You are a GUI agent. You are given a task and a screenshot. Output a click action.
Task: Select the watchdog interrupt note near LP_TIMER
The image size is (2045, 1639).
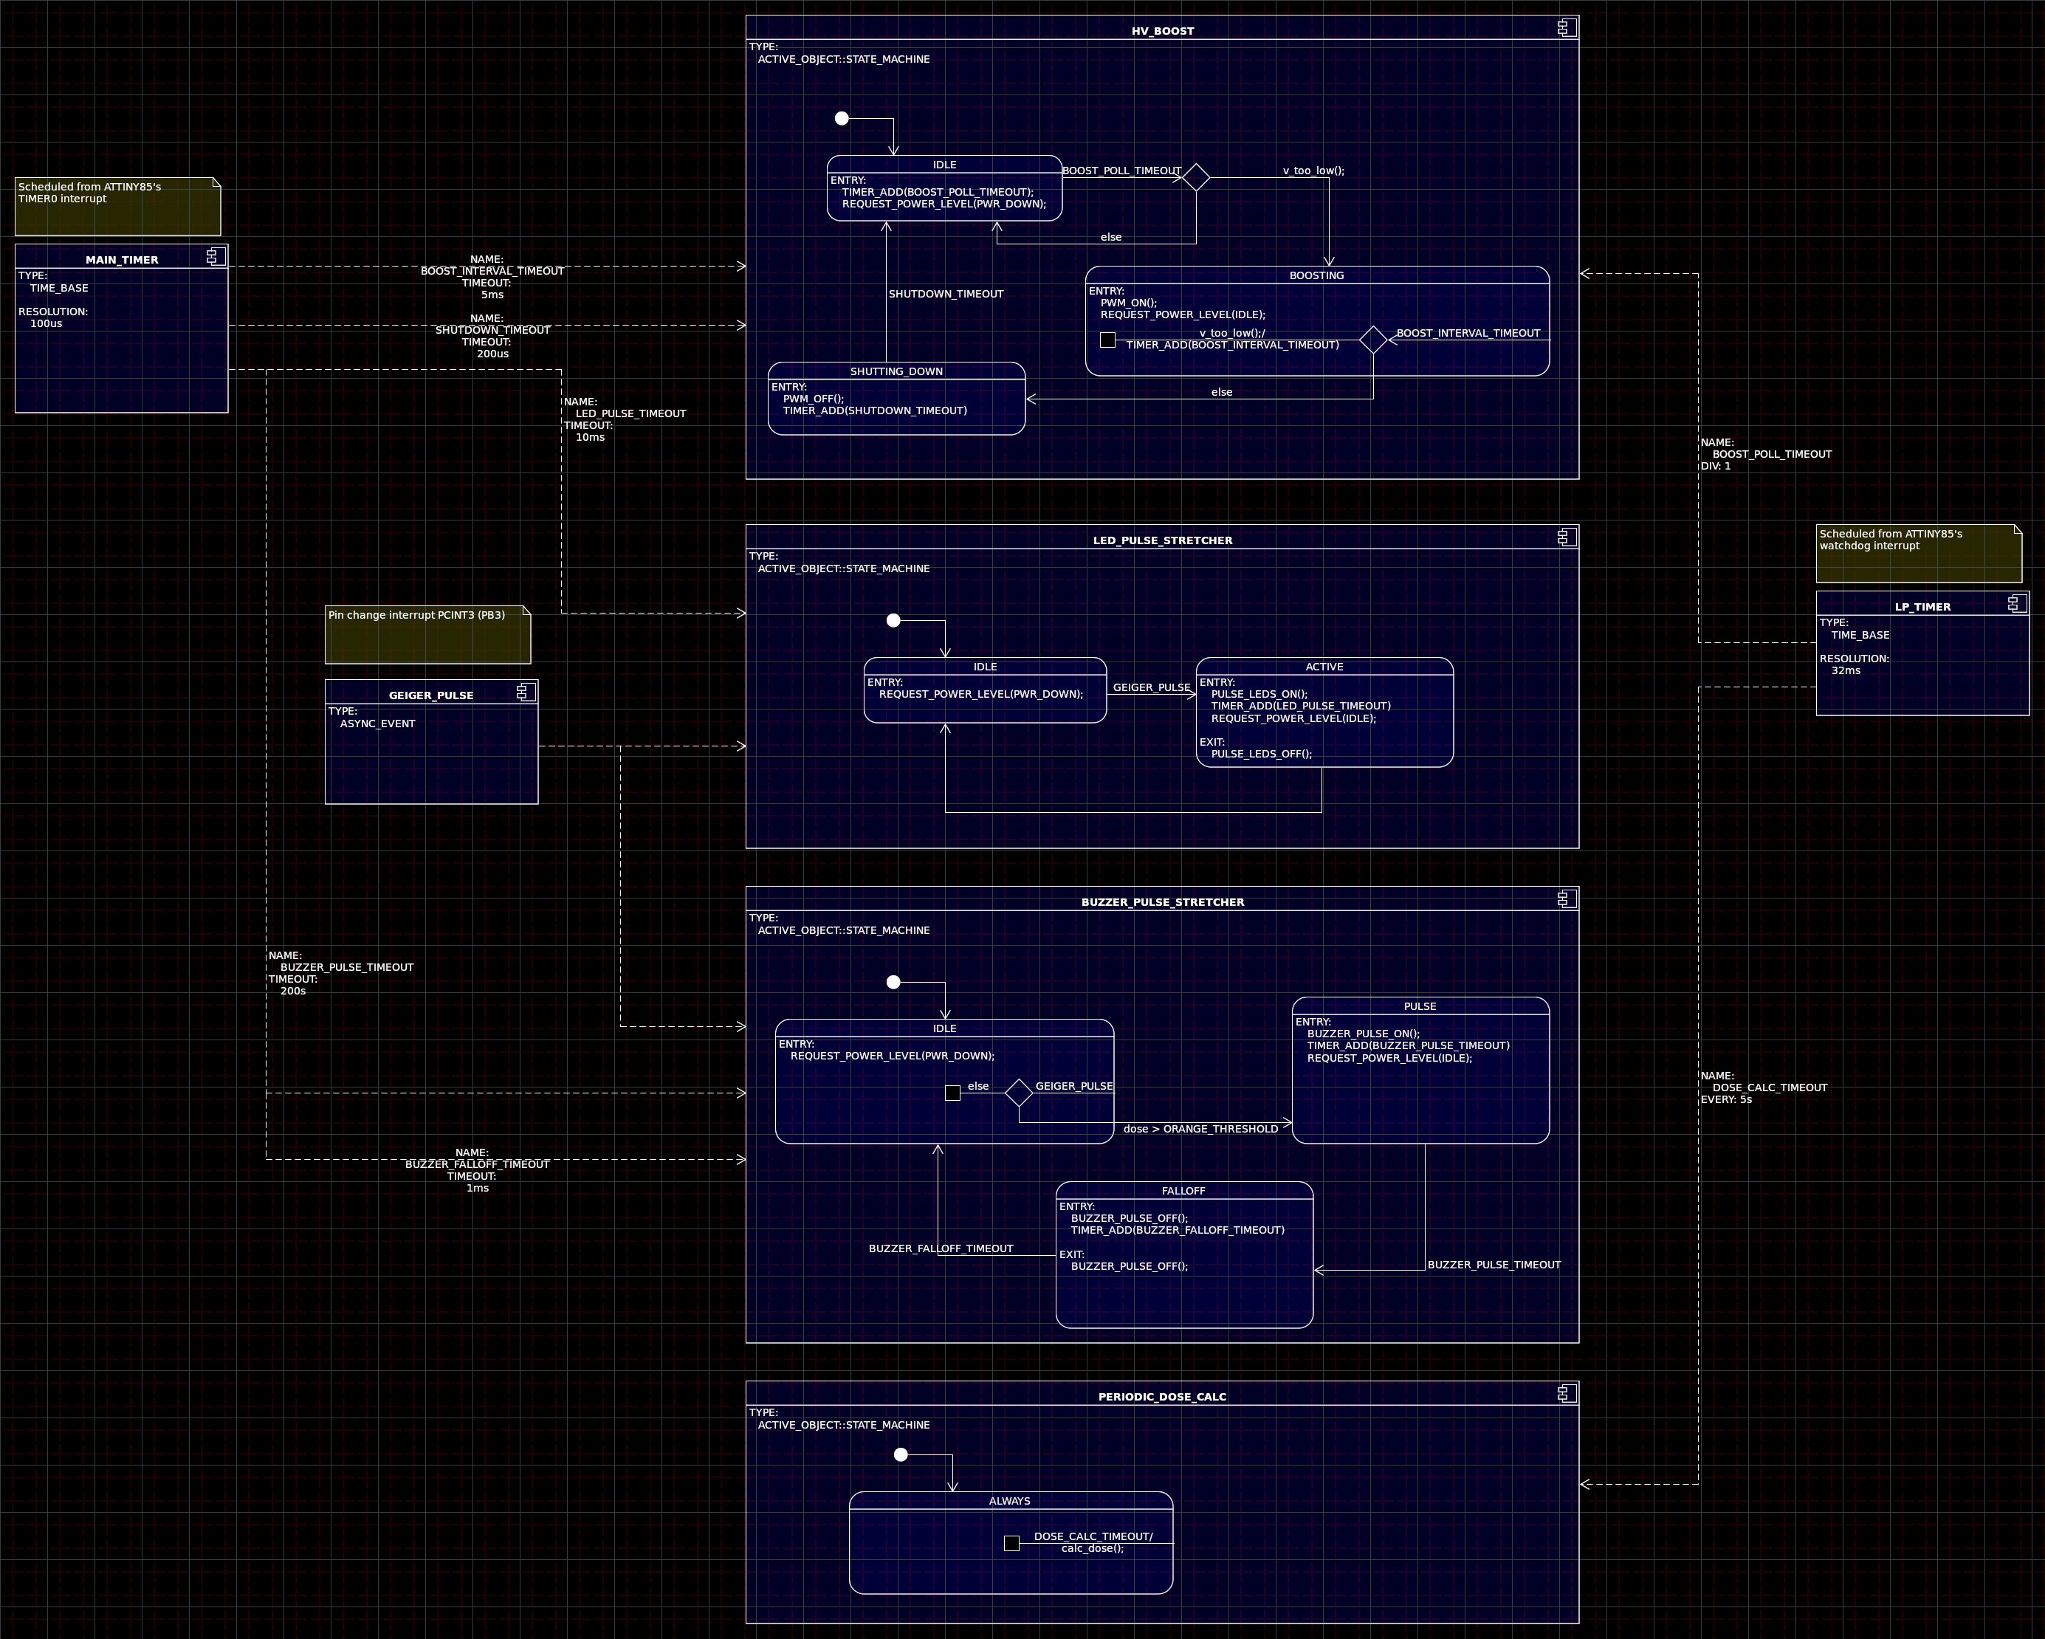point(1918,553)
